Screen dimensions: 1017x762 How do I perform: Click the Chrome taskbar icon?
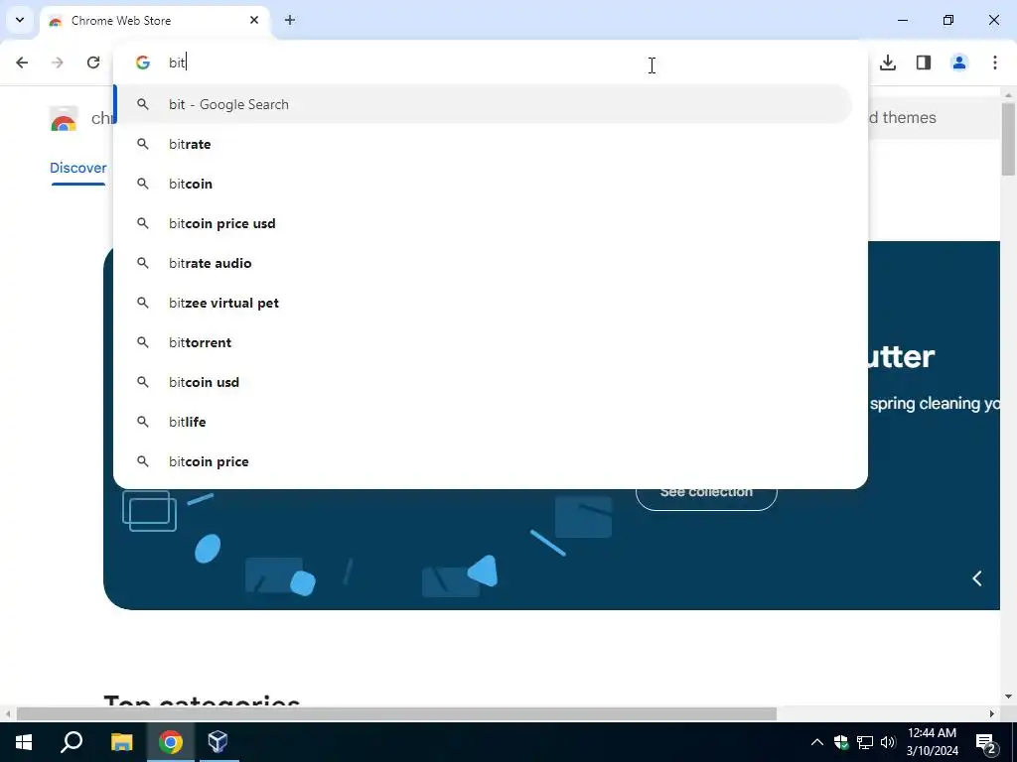(x=170, y=742)
